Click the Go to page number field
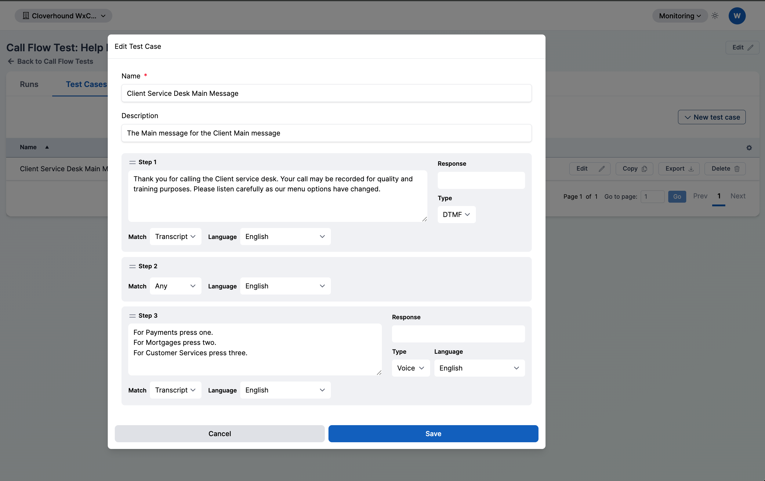The width and height of the screenshot is (765, 481). click(652, 196)
